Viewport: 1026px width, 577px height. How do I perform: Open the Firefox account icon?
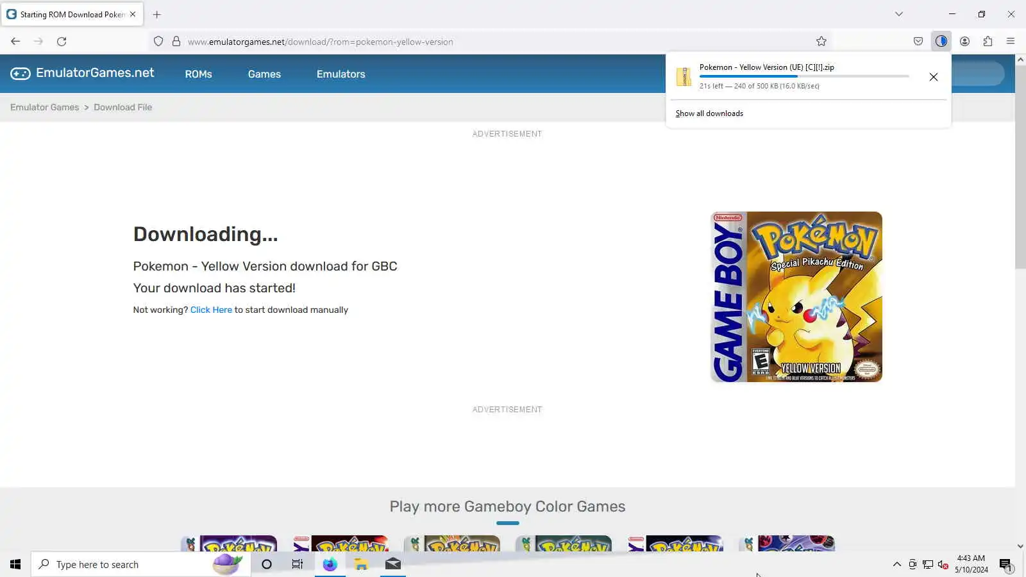964,42
